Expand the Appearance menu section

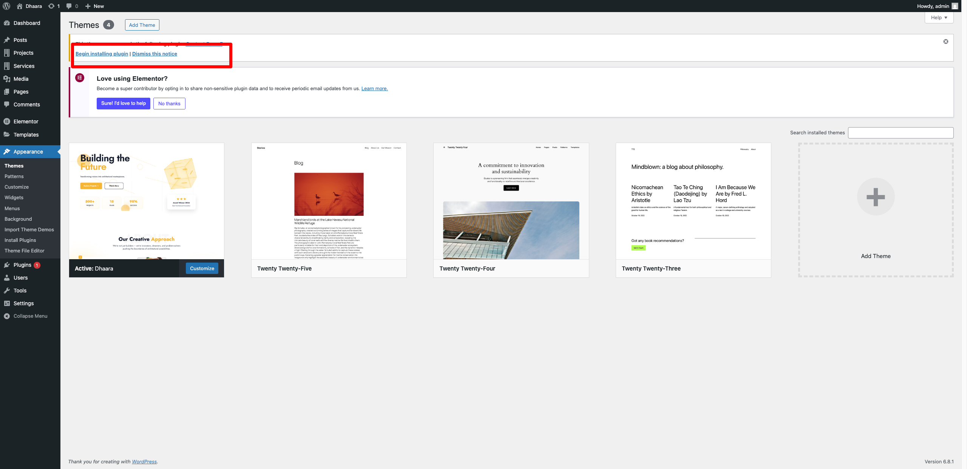pyautogui.click(x=28, y=152)
